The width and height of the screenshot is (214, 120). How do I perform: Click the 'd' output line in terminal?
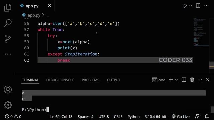pyautogui.click(x=23, y=93)
